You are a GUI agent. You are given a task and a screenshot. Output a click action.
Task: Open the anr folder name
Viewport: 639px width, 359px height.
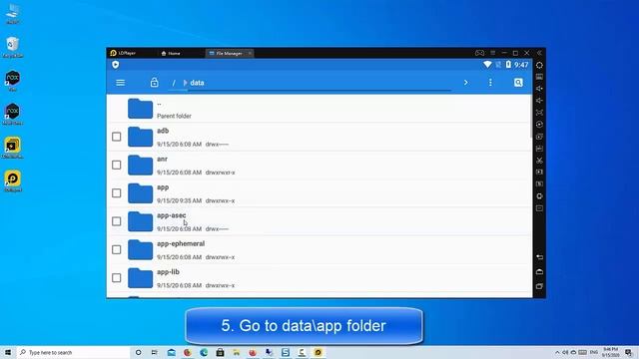point(162,160)
